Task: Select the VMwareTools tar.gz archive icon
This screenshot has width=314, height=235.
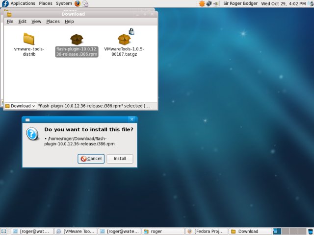Action: pyautogui.click(x=124, y=39)
